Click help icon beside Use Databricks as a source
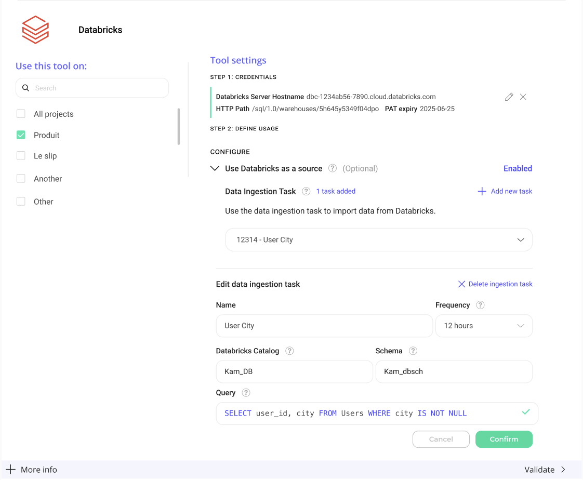The width and height of the screenshot is (583, 480). pos(333,168)
